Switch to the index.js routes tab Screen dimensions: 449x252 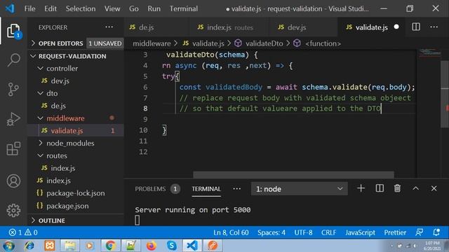(x=229, y=27)
